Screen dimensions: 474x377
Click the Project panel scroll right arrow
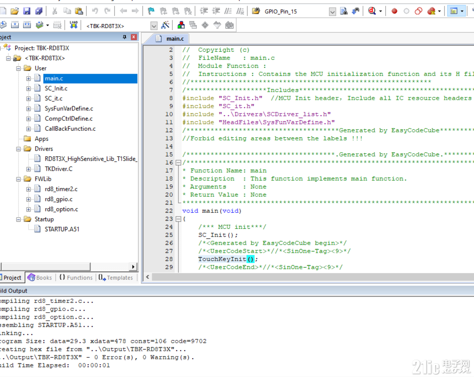[133, 267]
